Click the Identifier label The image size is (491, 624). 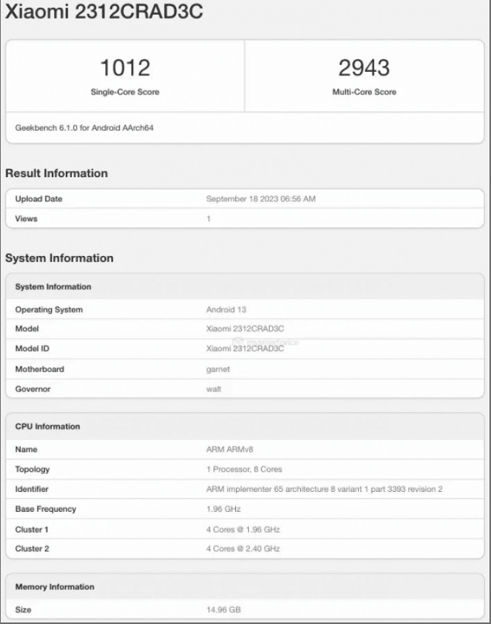point(32,489)
